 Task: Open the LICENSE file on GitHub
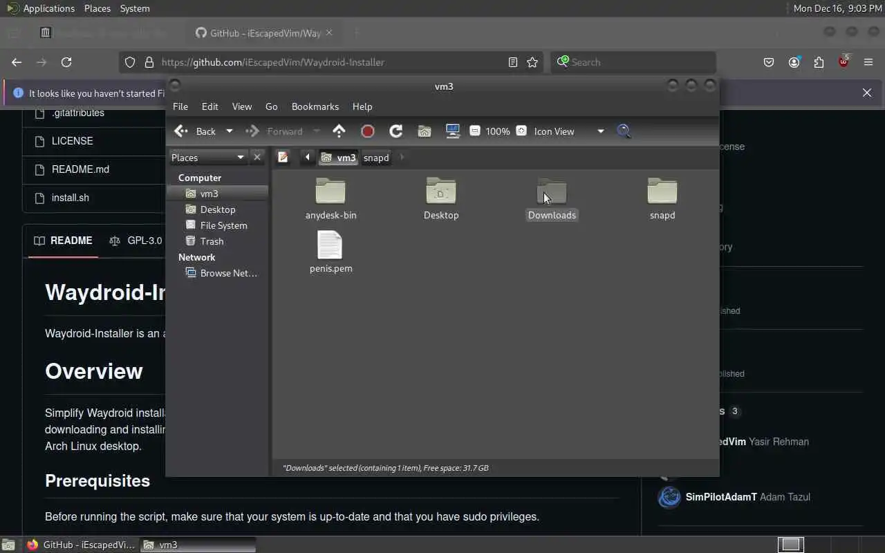pyautogui.click(x=73, y=141)
